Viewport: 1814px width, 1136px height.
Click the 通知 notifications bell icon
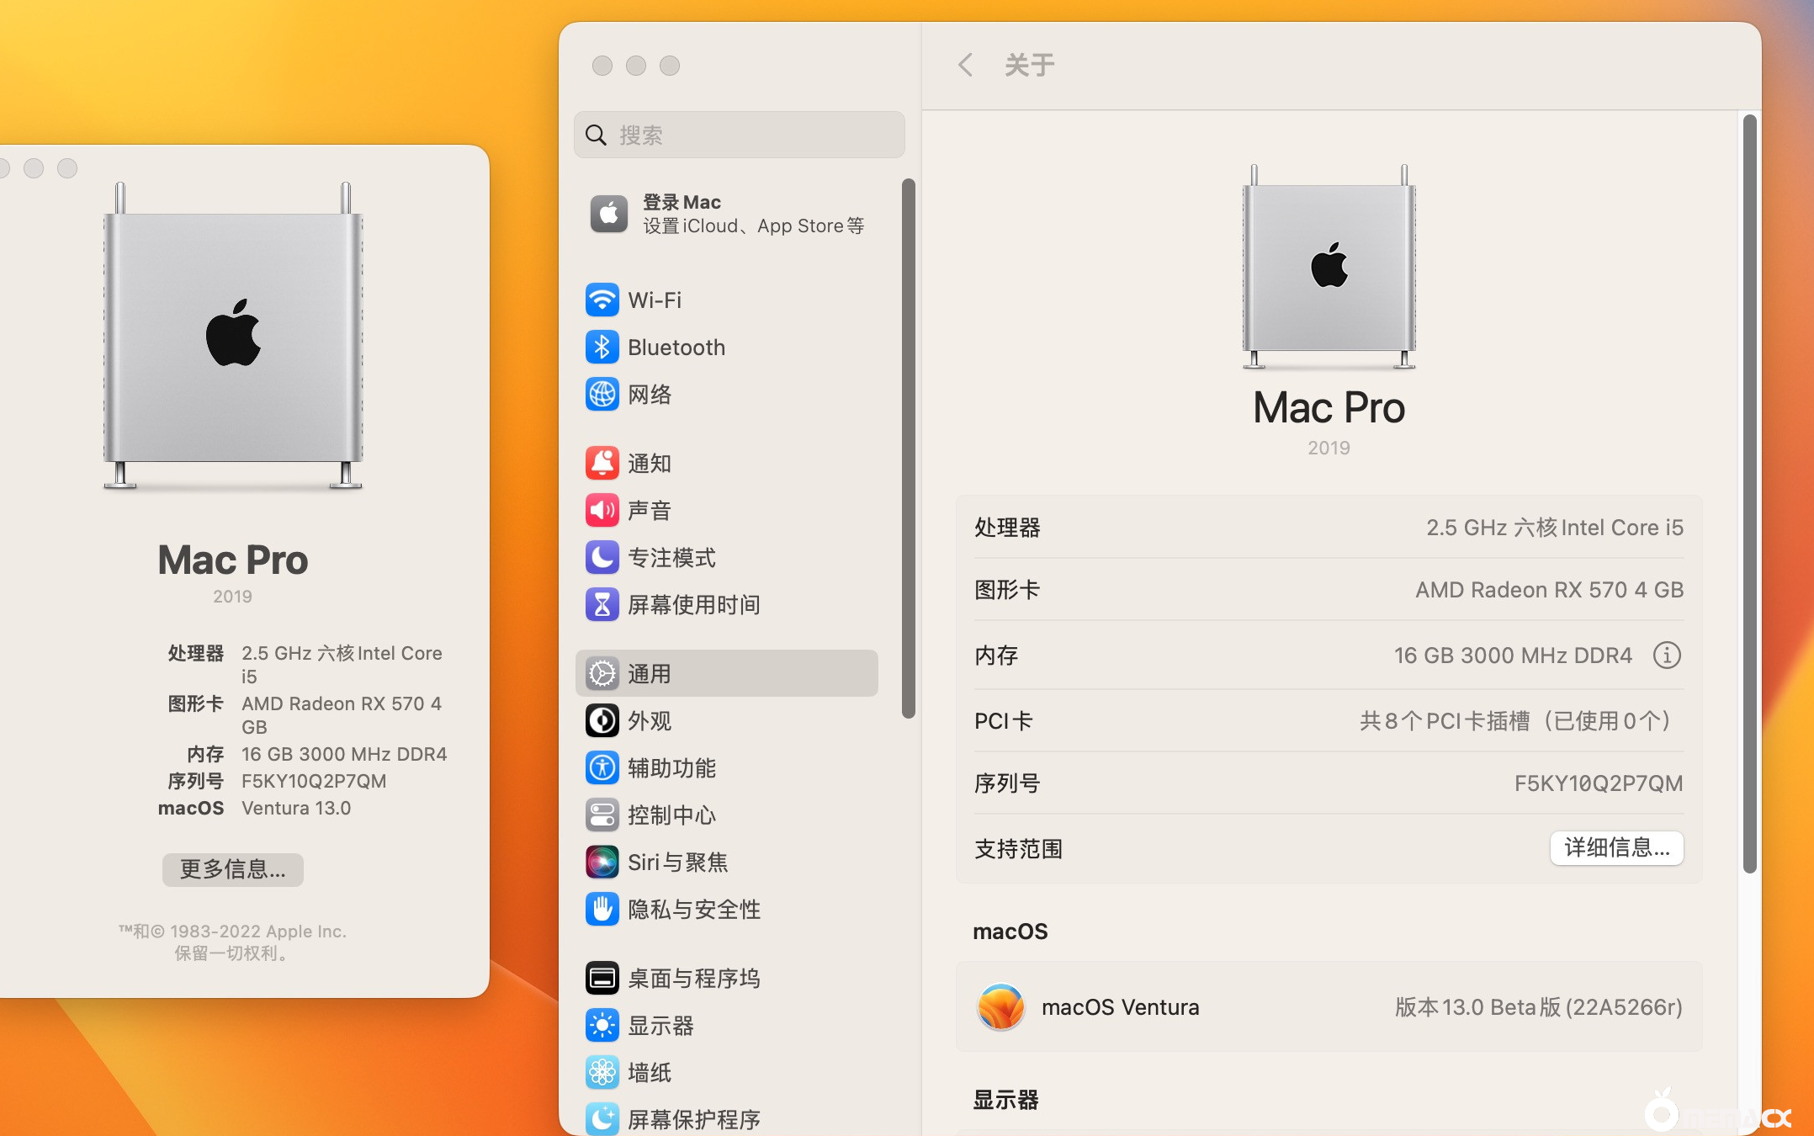tap(602, 462)
